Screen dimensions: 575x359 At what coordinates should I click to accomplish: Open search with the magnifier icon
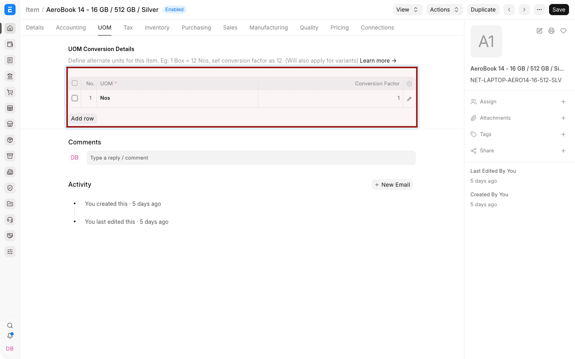pos(10,325)
